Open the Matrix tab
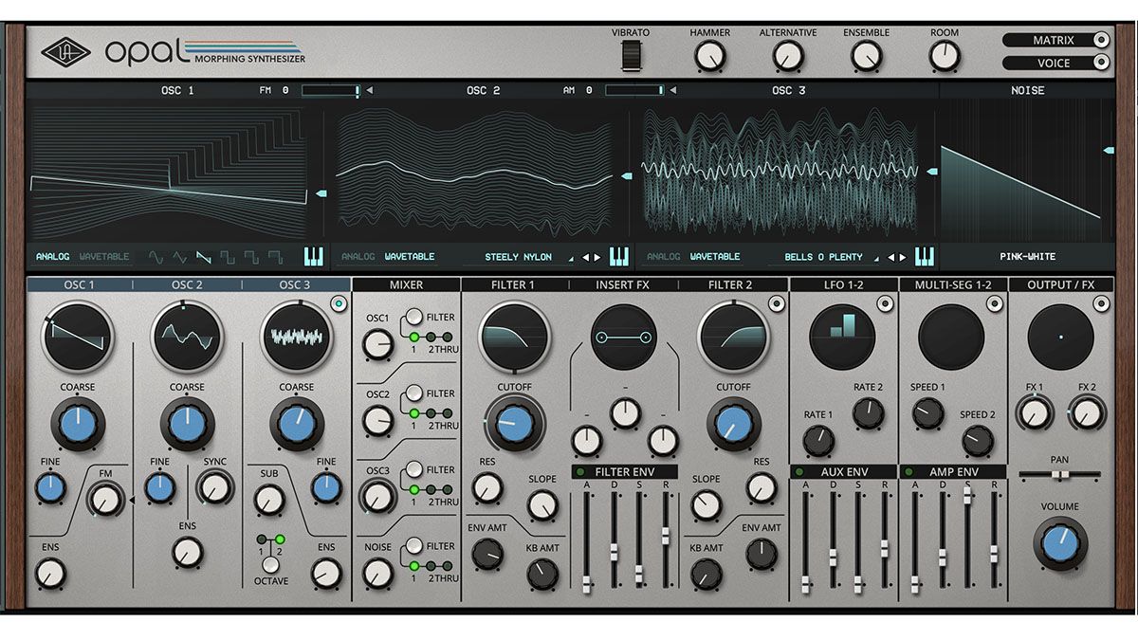This screenshot has width=1138, height=640. (1053, 40)
